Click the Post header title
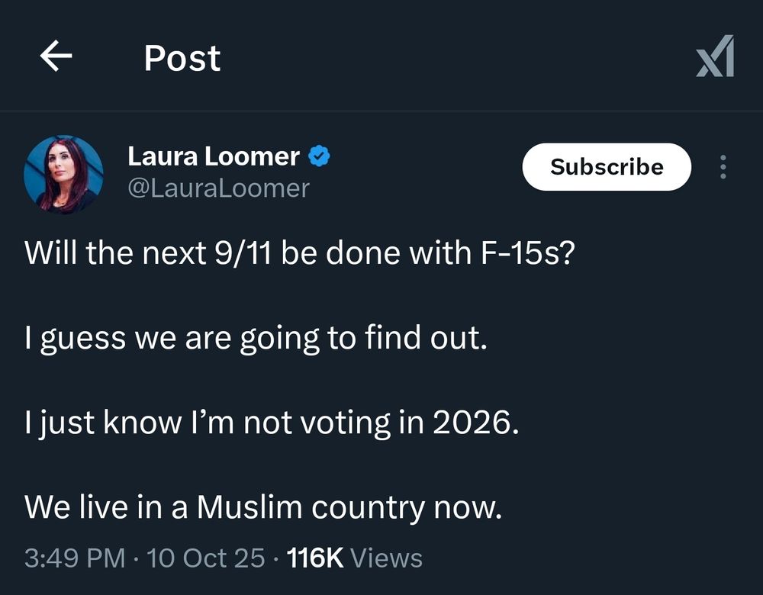The height and width of the screenshot is (595, 763). (x=182, y=59)
